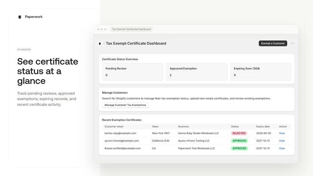Click the Paperwork logo icon
The image size is (313, 176).
point(20,17)
